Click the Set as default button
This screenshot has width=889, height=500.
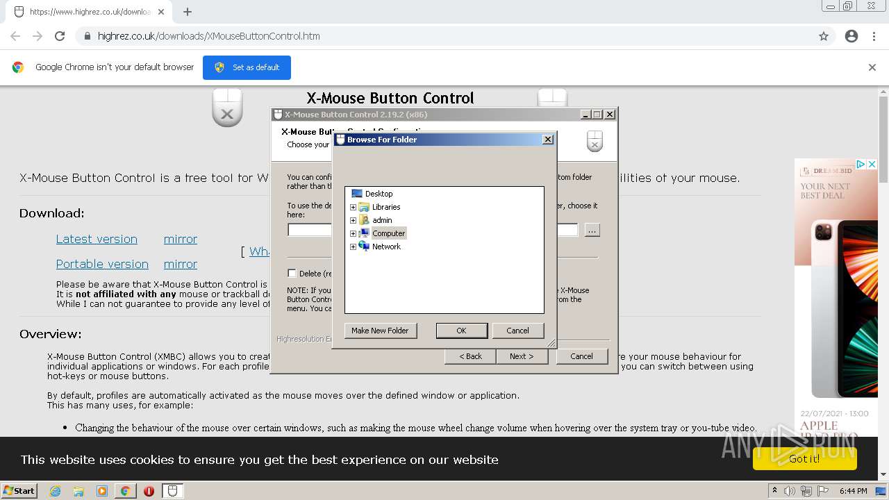[247, 67]
